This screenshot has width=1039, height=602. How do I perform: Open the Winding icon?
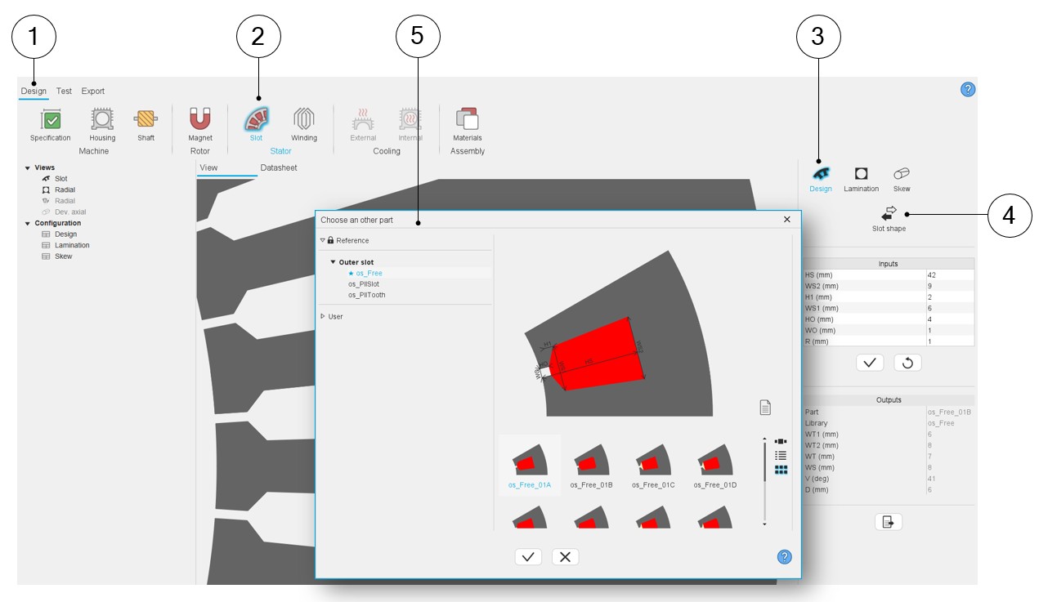pyautogui.click(x=304, y=119)
